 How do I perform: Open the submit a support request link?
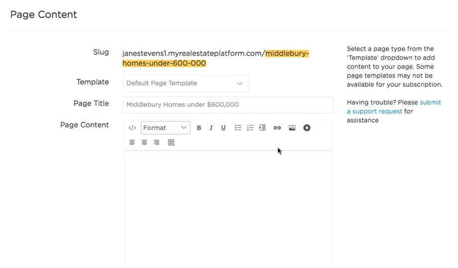coord(394,107)
